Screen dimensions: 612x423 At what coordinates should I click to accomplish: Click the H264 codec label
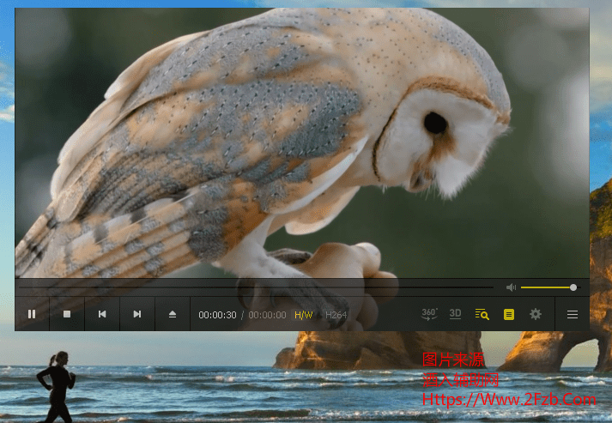336,315
